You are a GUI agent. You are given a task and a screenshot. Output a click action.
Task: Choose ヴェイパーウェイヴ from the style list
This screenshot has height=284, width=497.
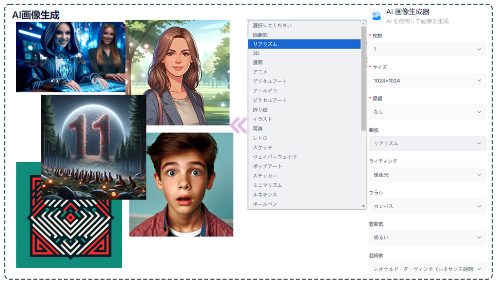(x=275, y=157)
